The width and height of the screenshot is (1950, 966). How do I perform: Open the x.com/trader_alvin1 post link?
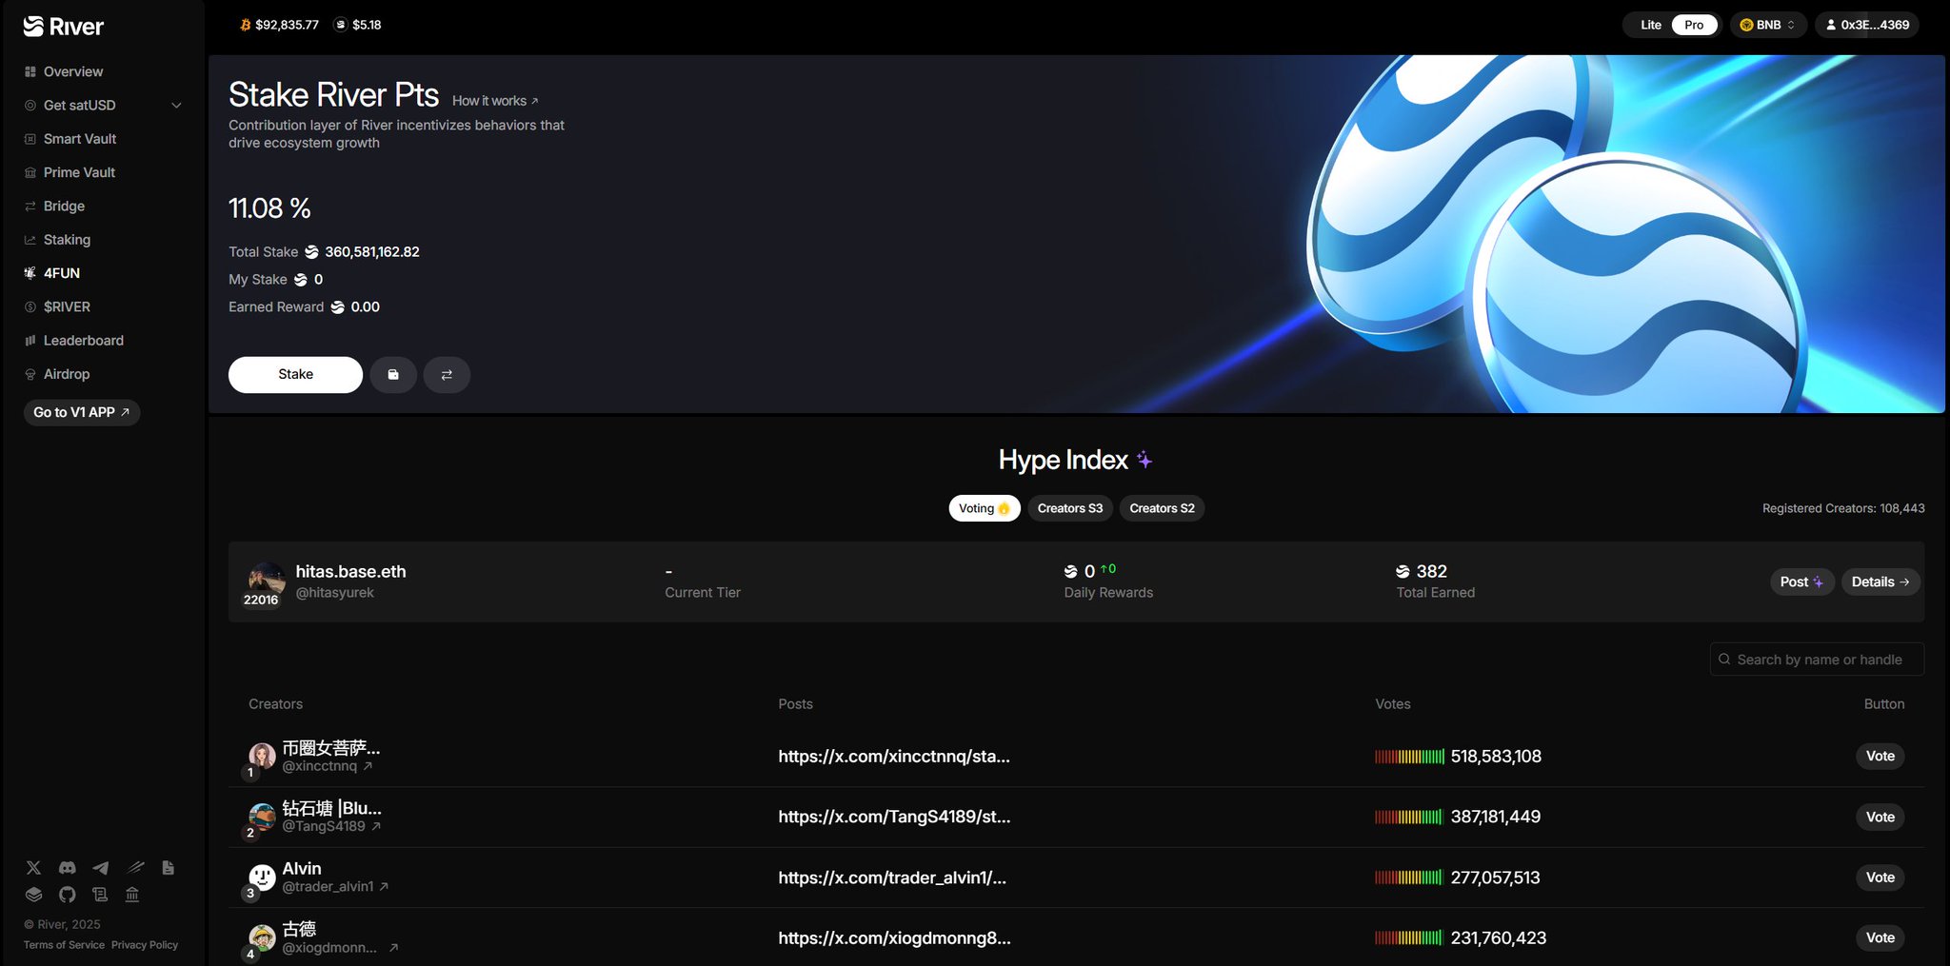coord(892,877)
